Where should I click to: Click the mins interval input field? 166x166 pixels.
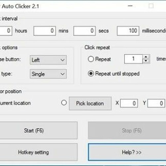pos(44,31)
